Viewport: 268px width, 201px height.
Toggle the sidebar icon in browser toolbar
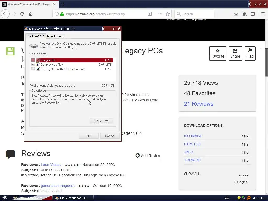[253, 14]
